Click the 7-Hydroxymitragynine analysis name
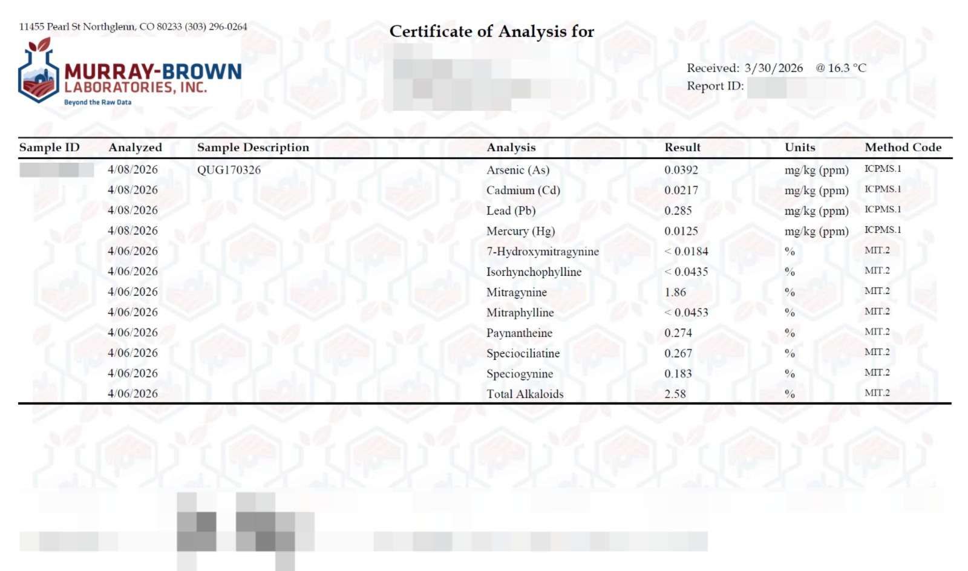Image resolution: width=968 pixels, height=571 pixels. (542, 252)
